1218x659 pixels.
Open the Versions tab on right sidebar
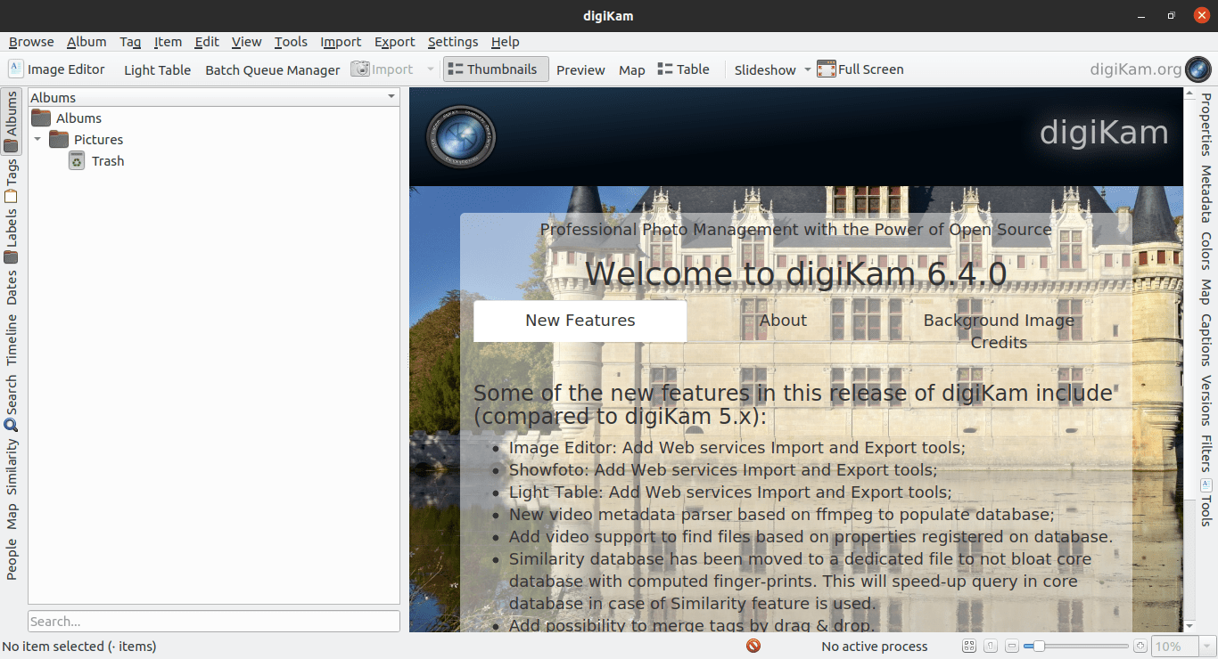tap(1206, 401)
